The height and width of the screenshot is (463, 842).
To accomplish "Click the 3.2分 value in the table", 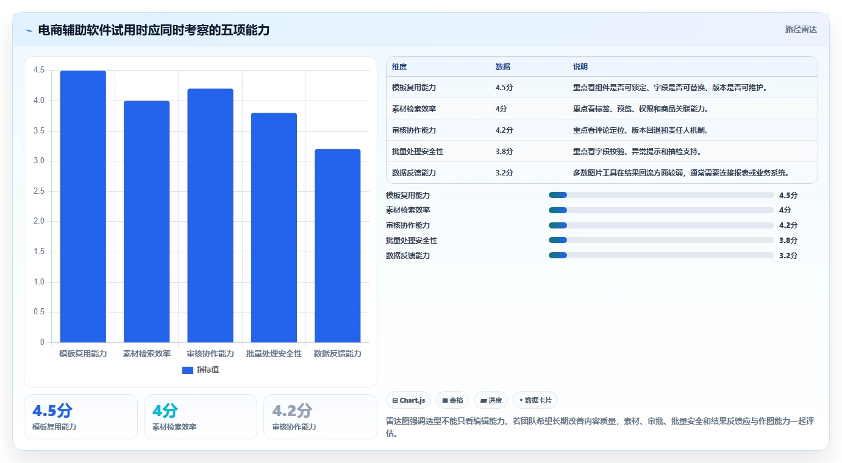I will point(504,173).
